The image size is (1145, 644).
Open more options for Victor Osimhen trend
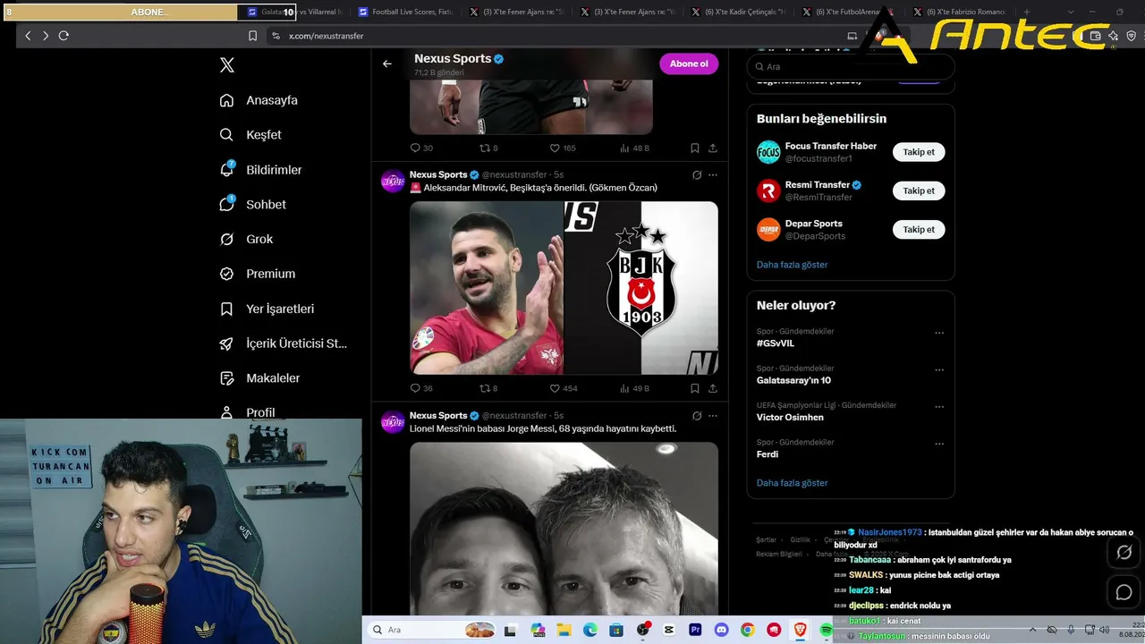pos(939,406)
